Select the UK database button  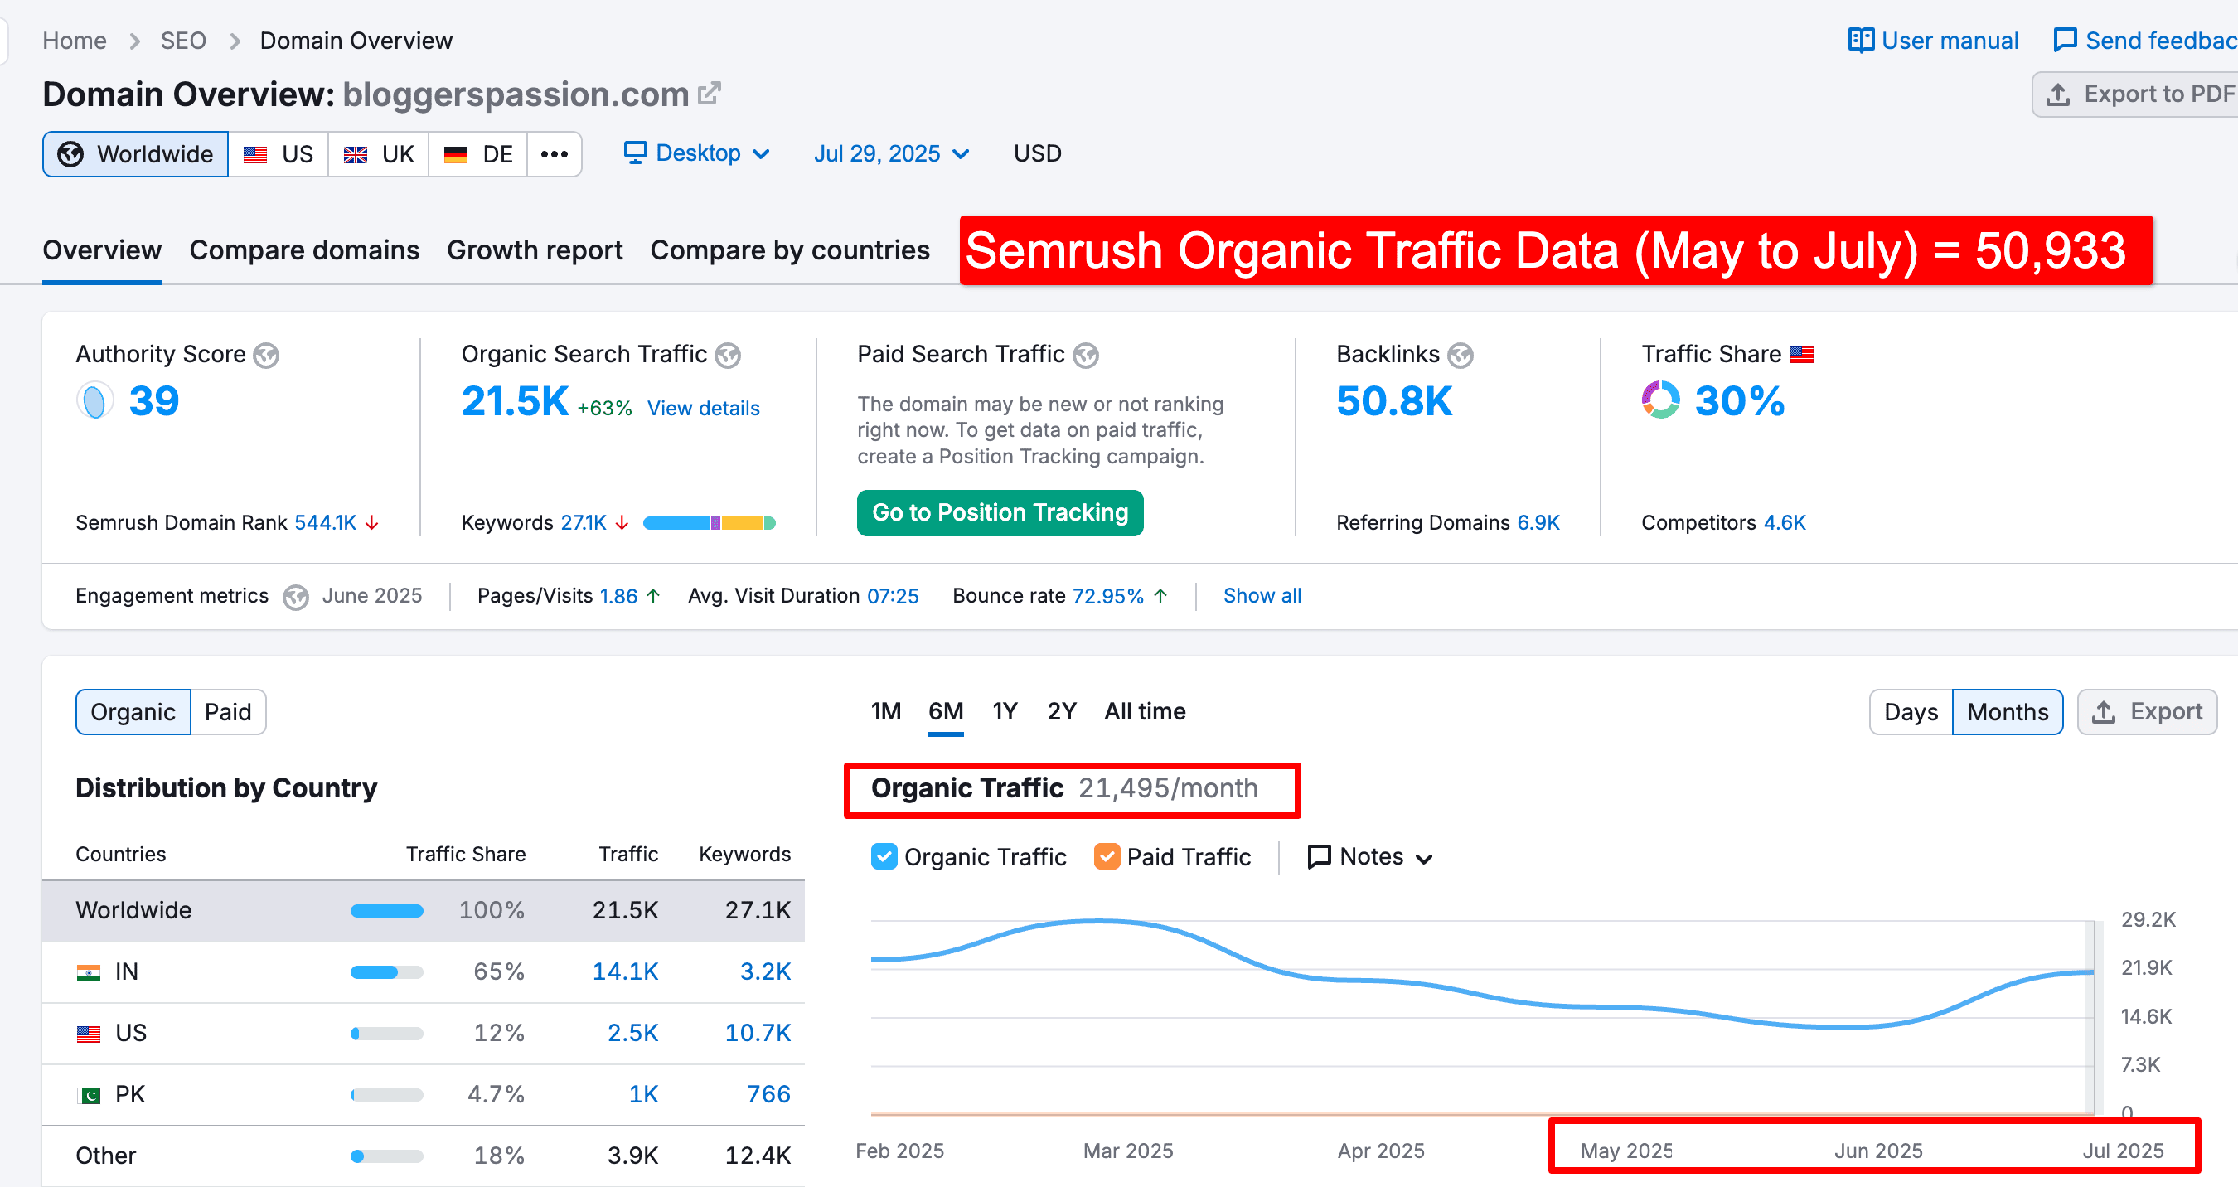(379, 154)
